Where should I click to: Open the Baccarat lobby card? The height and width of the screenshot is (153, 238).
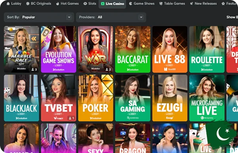point(132,49)
